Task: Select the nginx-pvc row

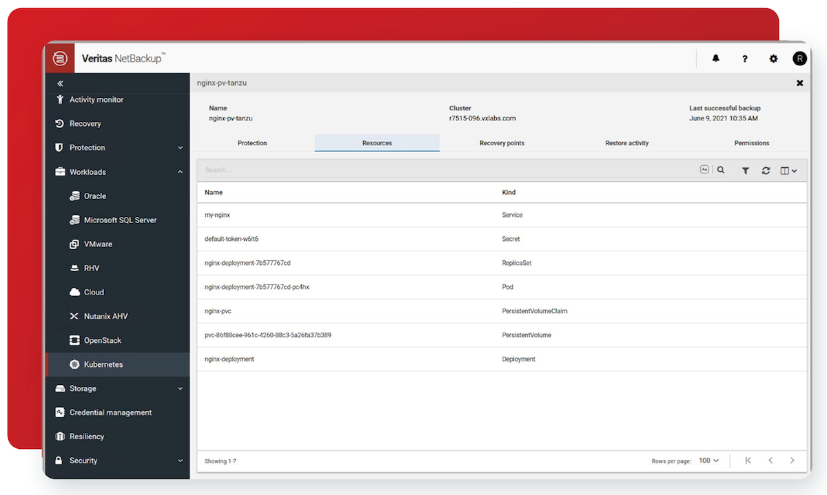Action: [502, 312]
